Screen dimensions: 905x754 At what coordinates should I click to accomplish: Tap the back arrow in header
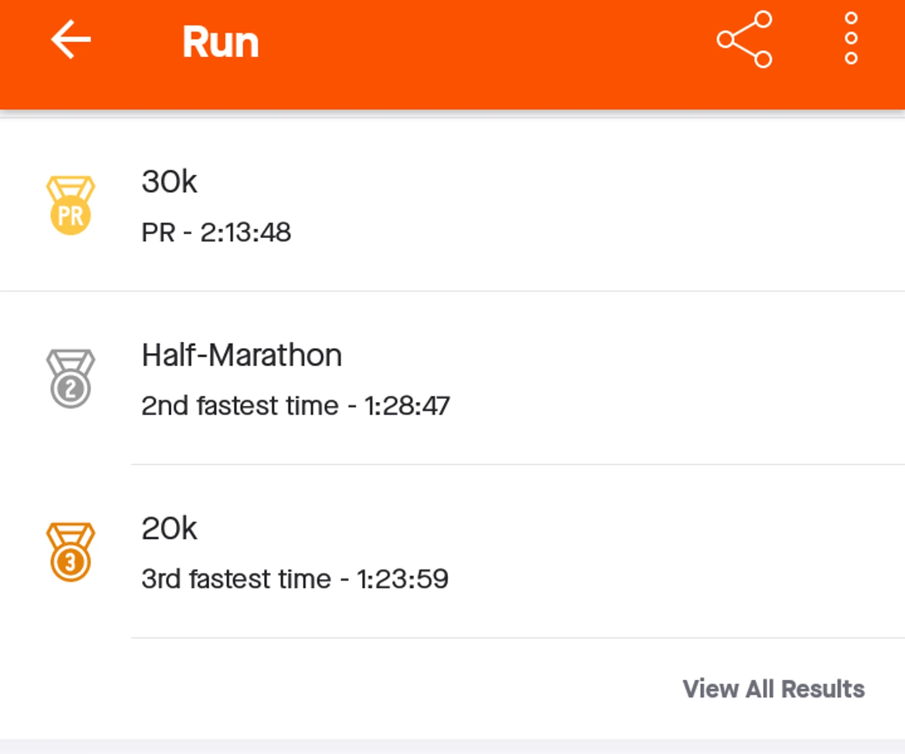click(71, 40)
